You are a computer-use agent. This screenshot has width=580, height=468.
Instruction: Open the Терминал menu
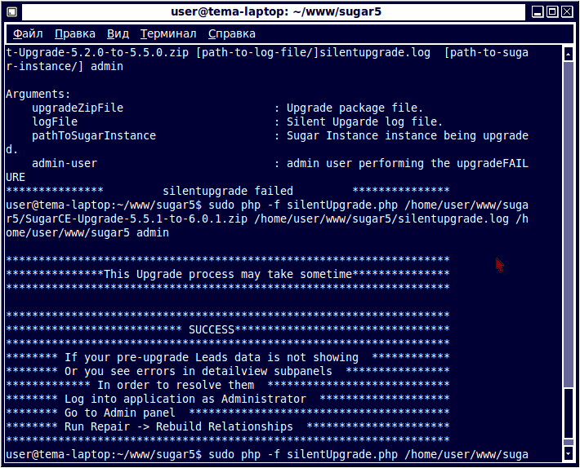(167, 33)
